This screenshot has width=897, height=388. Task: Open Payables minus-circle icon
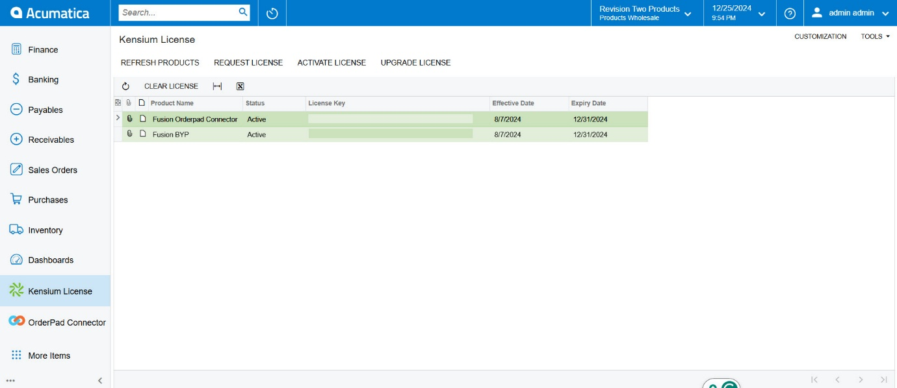[x=17, y=110]
